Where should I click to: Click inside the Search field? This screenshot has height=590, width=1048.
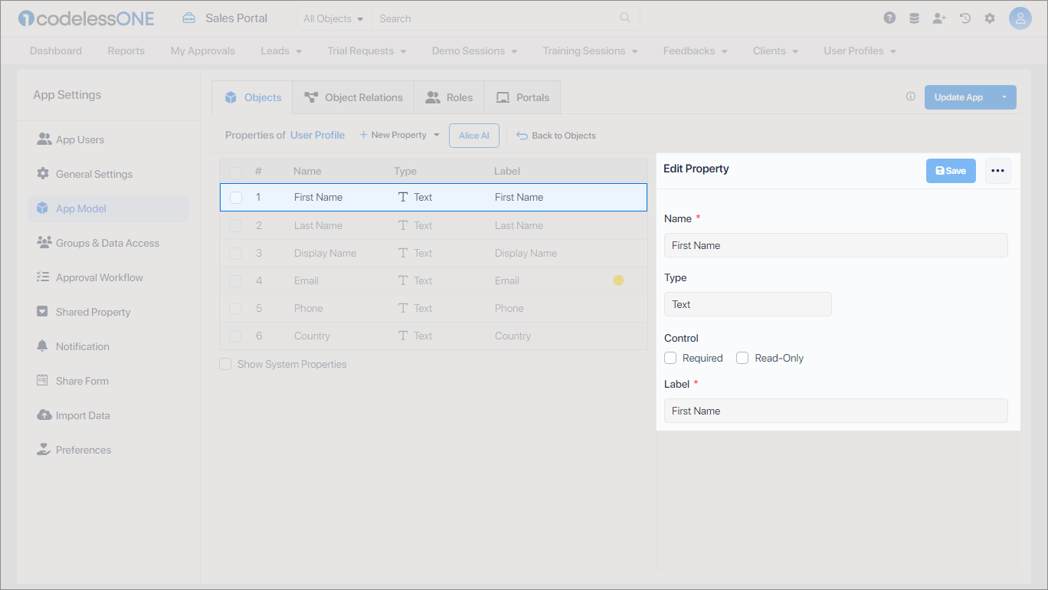point(490,18)
